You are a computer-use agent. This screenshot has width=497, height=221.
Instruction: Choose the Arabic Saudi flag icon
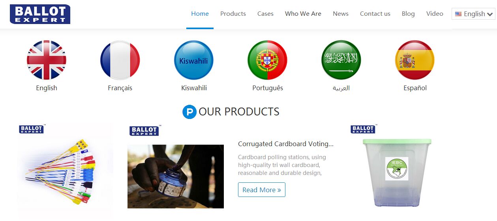click(341, 60)
